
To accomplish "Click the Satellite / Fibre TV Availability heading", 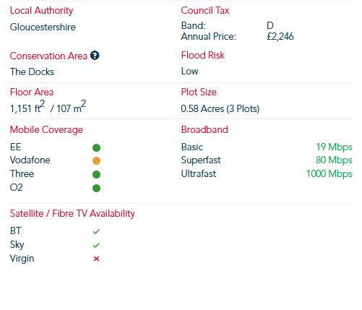I will [72, 213].
